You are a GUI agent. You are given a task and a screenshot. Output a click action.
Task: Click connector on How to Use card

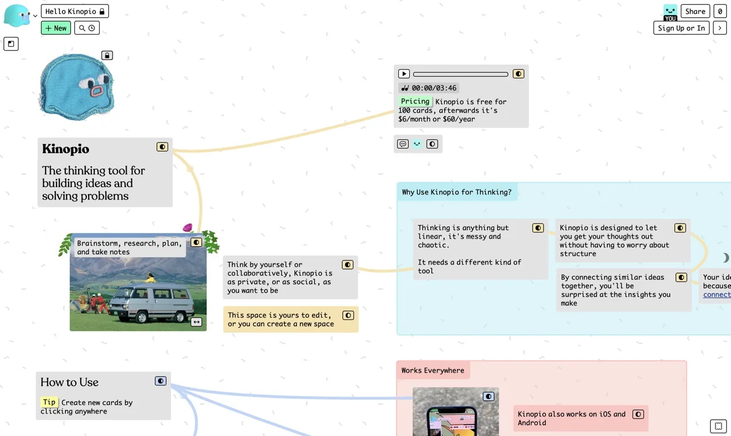click(161, 381)
